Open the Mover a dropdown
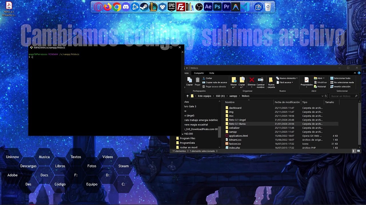Screen dimensions: 366x205 (234, 83)
